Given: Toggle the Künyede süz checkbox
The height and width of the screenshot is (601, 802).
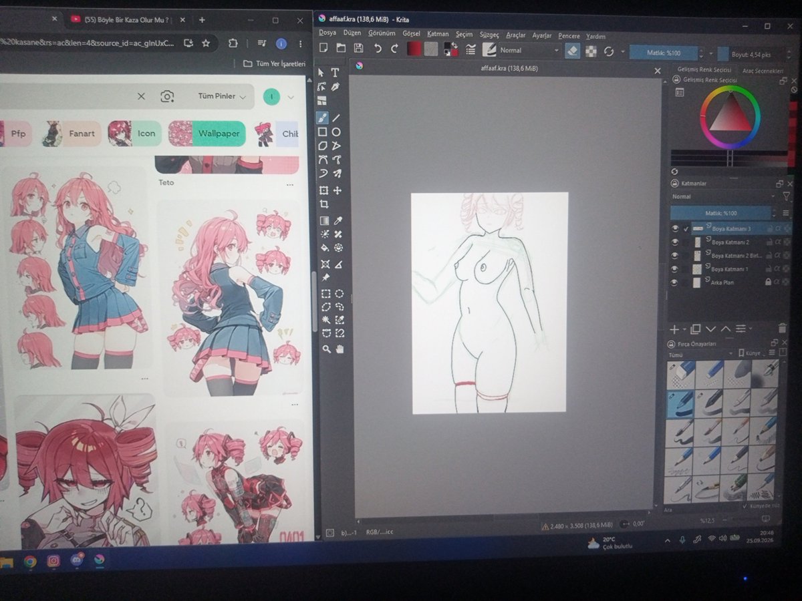Looking at the screenshot, I should coord(746,506).
